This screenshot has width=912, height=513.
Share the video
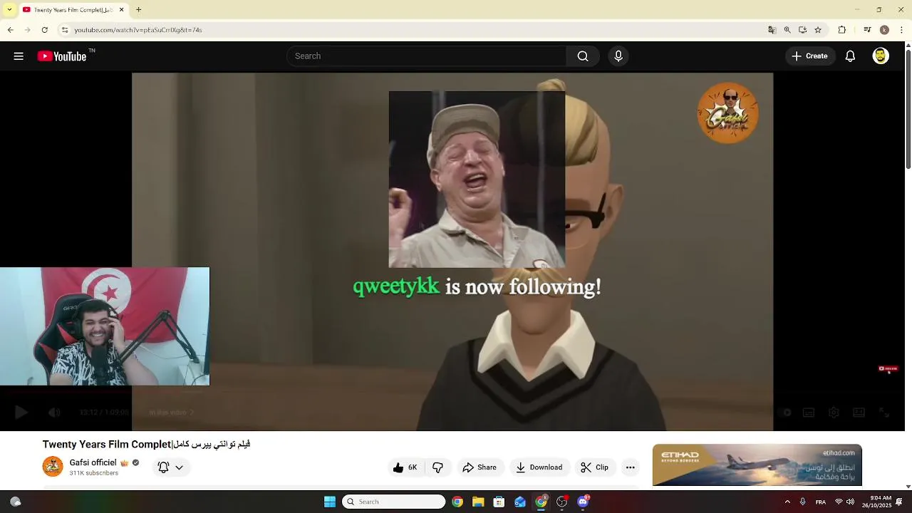[x=480, y=467]
